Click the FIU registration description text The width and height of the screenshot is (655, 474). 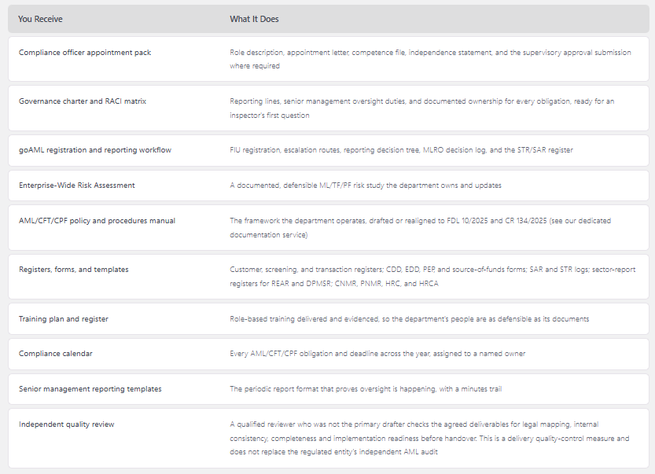pyautogui.click(x=402, y=150)
